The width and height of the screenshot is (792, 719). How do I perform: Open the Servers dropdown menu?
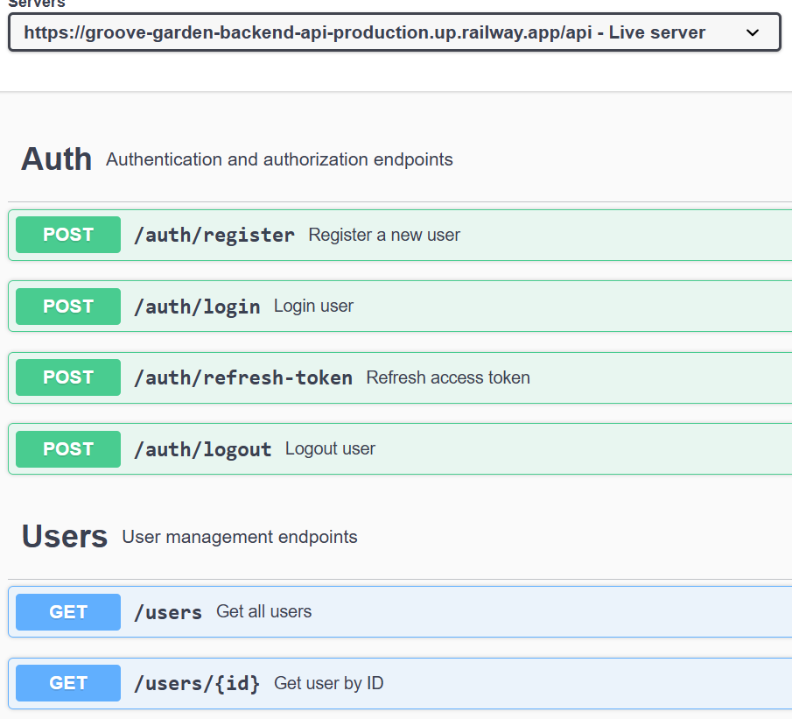(394, 32)
